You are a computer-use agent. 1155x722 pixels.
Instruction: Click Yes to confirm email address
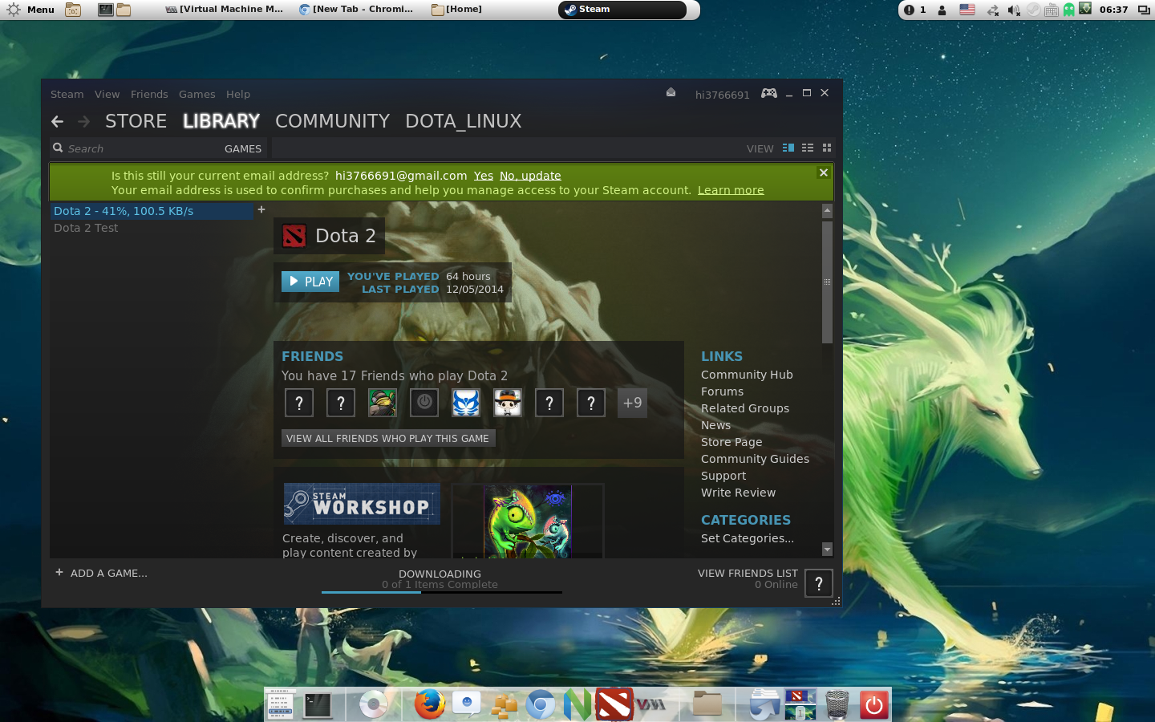[x=484, y=176]
